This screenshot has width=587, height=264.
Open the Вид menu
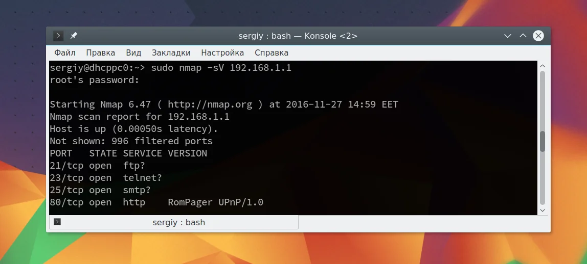point(133,52)
